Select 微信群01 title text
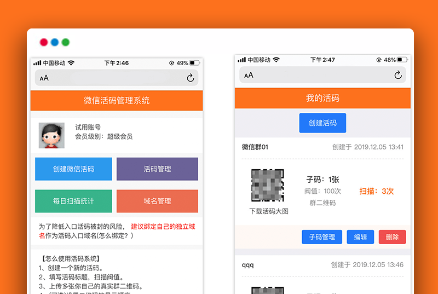Viewport: 438px width, 294px height. click(x=255, y=147)
